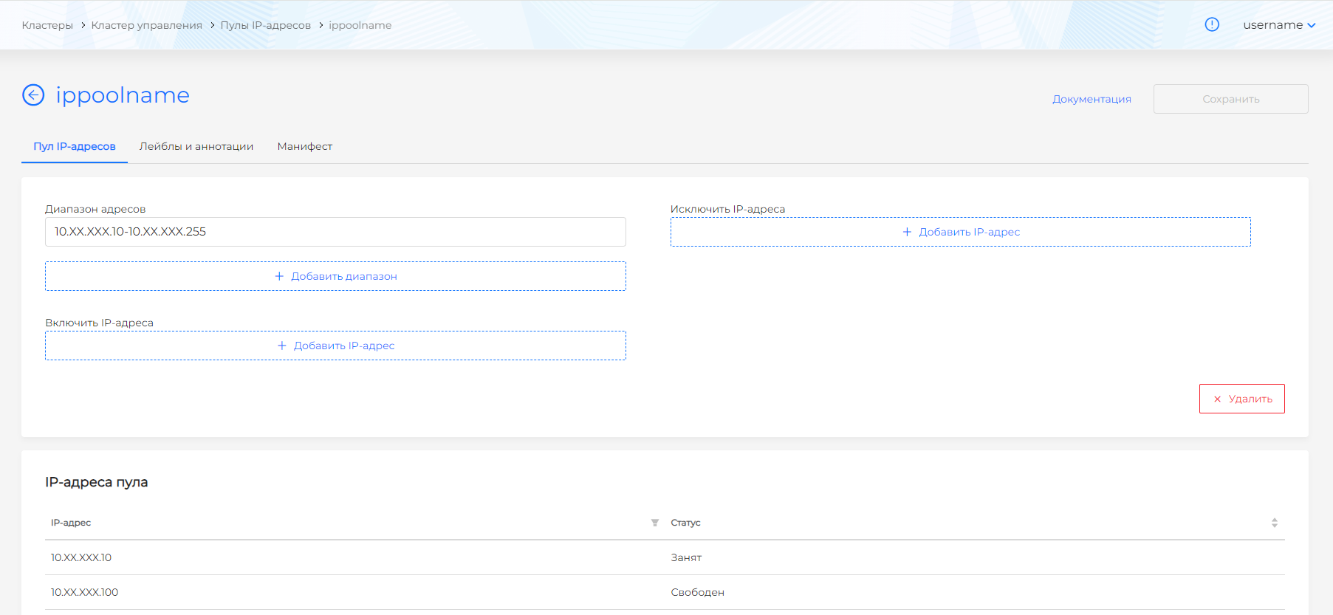Select the 10.XX.XXX.100 table row
1333x615 pixels.
click(x=84, y=592)
